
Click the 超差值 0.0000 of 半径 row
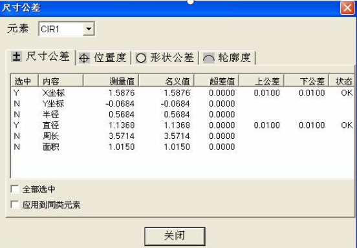pyautogui.click(x=222, y=114)
